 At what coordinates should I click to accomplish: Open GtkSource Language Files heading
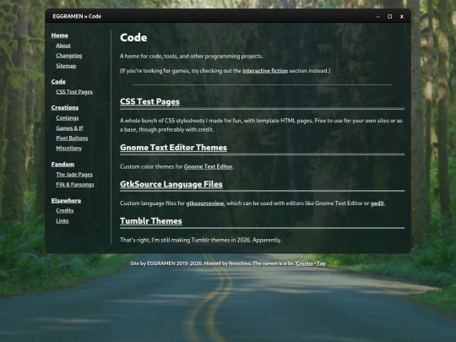pyautogui.click(x=171, y=184)
